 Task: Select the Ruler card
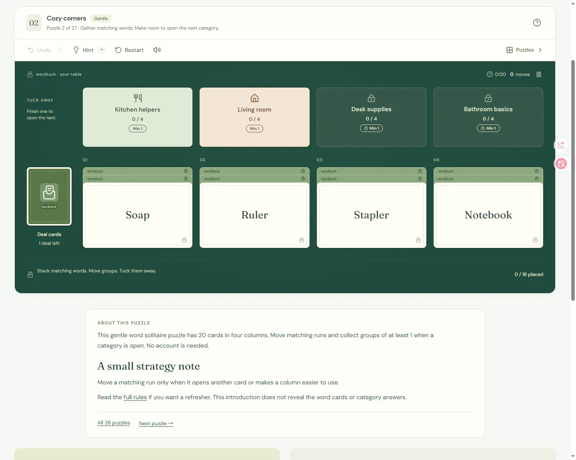pos(254,215)
